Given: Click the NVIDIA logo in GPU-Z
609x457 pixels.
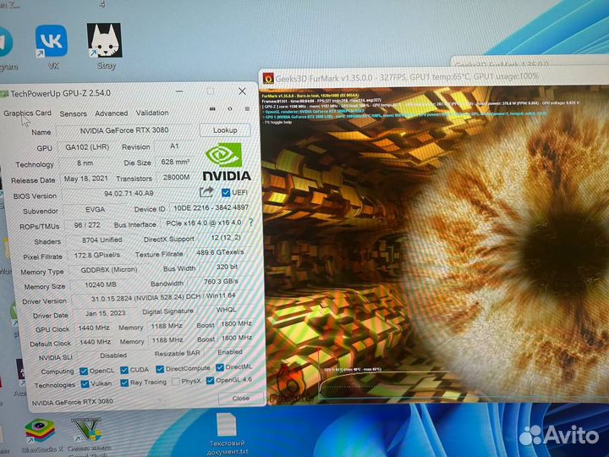Looking at the screenshot, I should click(227, 162).
